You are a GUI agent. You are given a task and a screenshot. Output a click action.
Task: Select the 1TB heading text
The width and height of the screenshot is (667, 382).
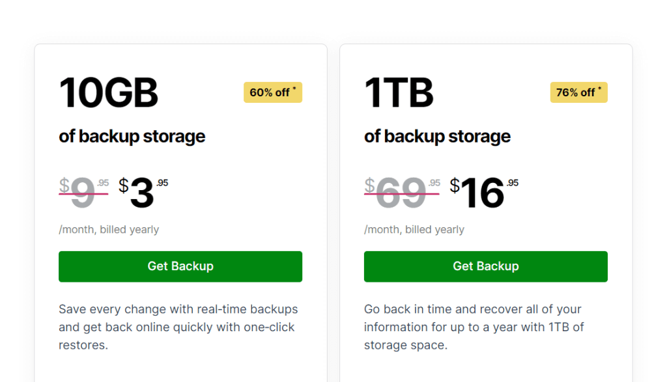pyautogui.click(x=399, y=93)
